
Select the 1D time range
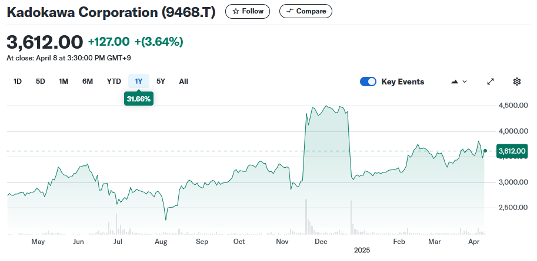point(18,82)
